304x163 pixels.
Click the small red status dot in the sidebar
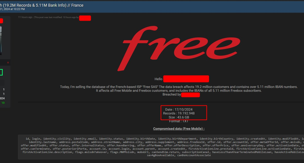pos(8,62)
